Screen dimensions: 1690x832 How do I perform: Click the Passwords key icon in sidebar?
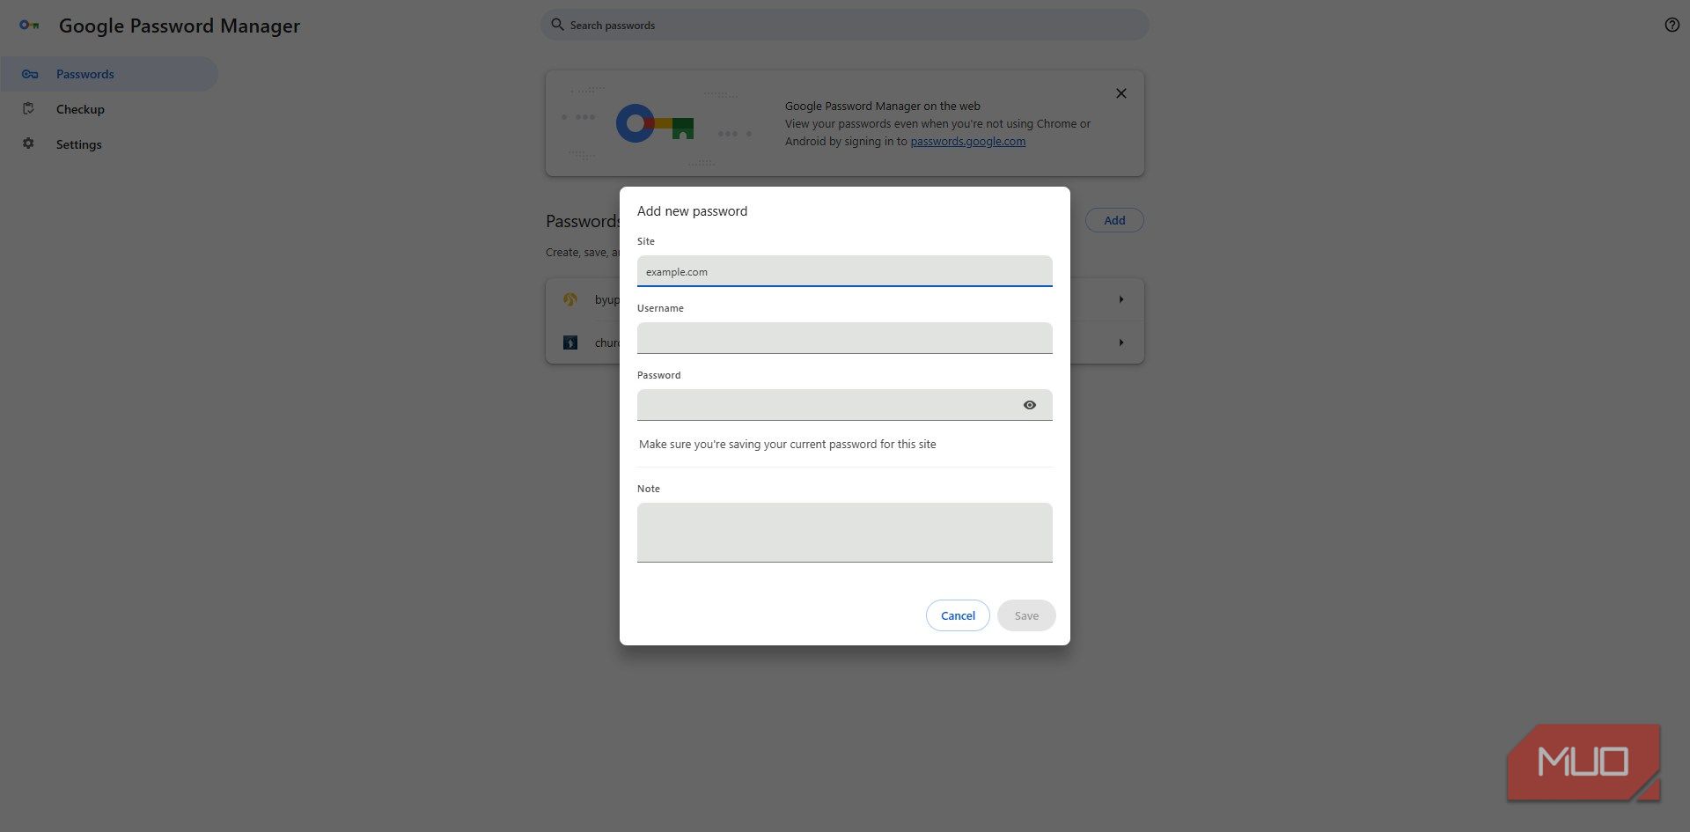point(30,74)
